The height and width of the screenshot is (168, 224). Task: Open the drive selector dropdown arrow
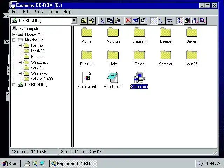click(74, 21)
